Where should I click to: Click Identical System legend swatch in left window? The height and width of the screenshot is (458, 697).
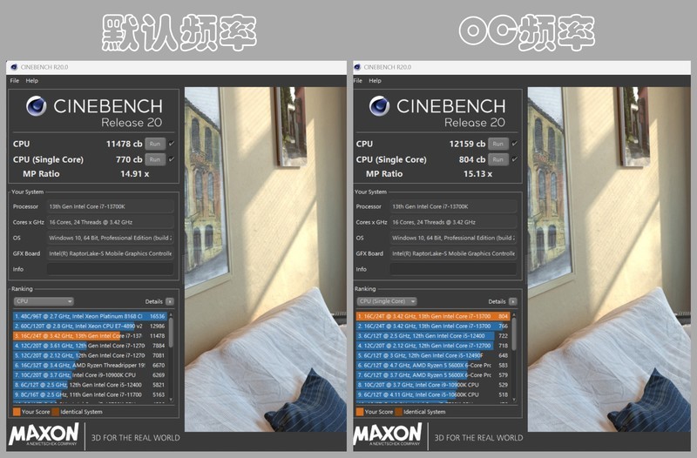pyautogui.click(x=56, y=412)
